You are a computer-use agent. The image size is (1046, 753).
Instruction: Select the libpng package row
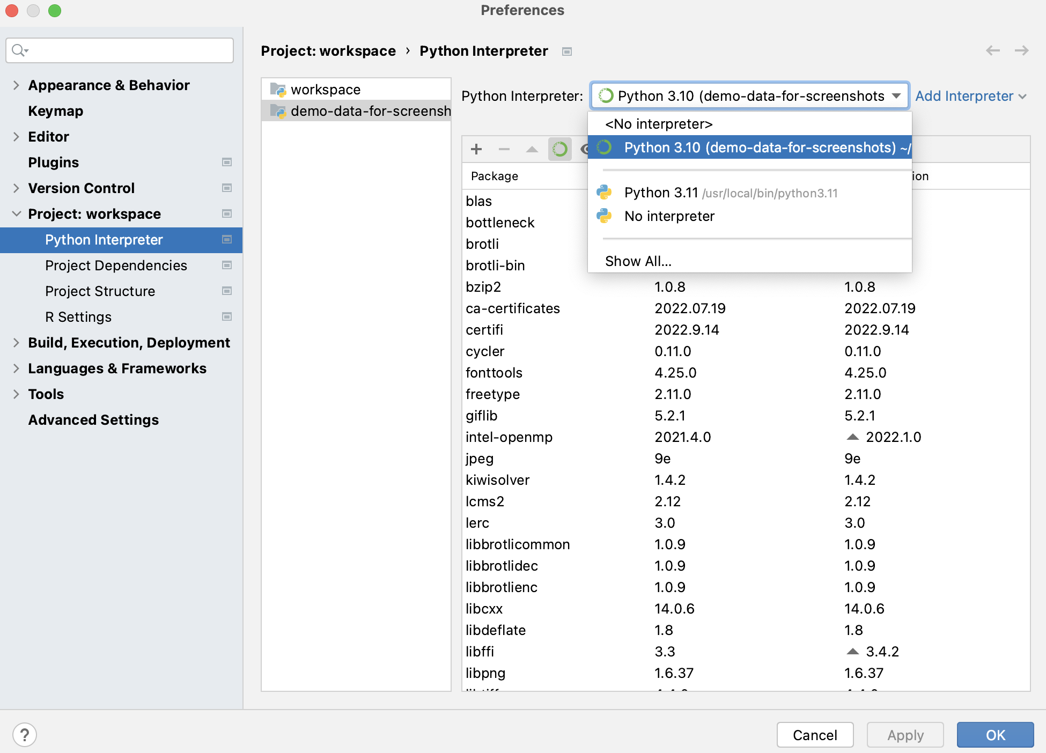click(x=746, y=673)
